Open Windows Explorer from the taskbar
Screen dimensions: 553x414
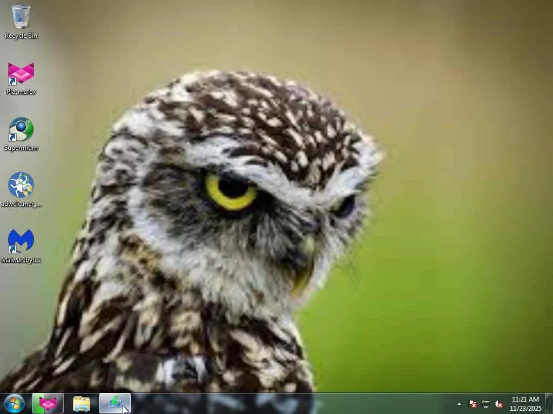click(x=82, y=404)
